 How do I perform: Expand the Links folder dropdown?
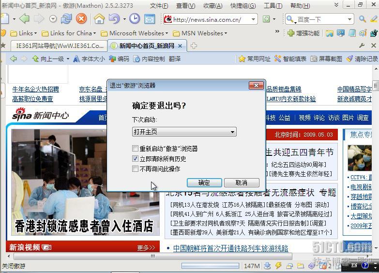point(24,33)
